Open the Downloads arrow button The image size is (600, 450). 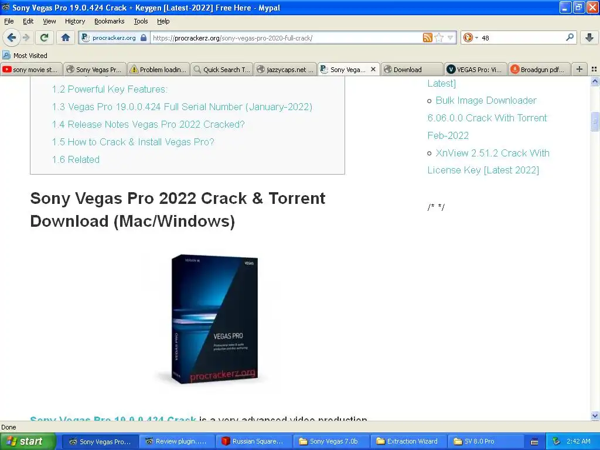589,37
